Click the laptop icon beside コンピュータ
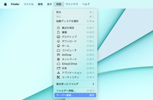This screenshot has height=100, width=153. coord(58,50)
